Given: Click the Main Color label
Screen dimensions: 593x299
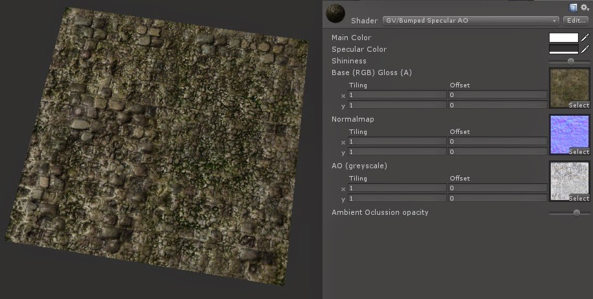Looking at the screenshot, I should 352,38.
